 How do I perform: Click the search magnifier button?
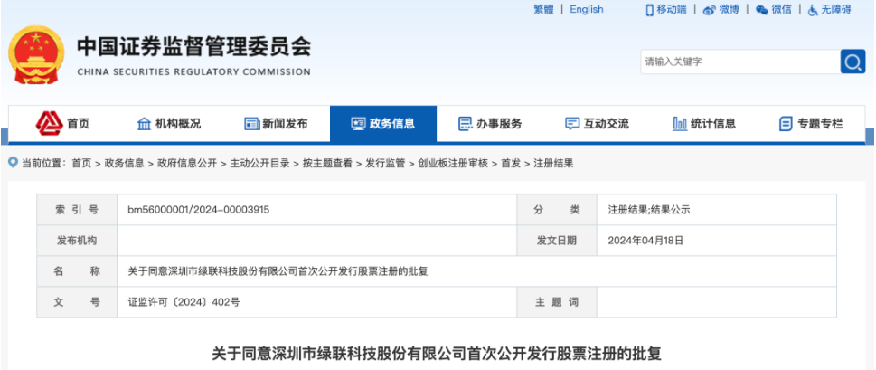[x=852, y=62]
